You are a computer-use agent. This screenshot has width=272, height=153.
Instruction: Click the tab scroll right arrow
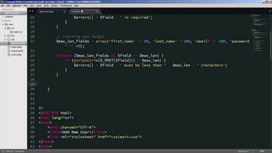pyautogui.click(x=33, y=11)
